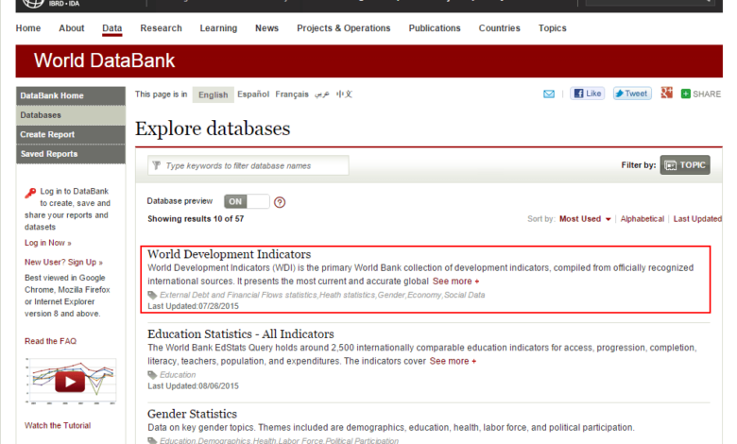This screenshot has height=444, width=737.
Task: Switch page language to Español
Action: point(253,94)
